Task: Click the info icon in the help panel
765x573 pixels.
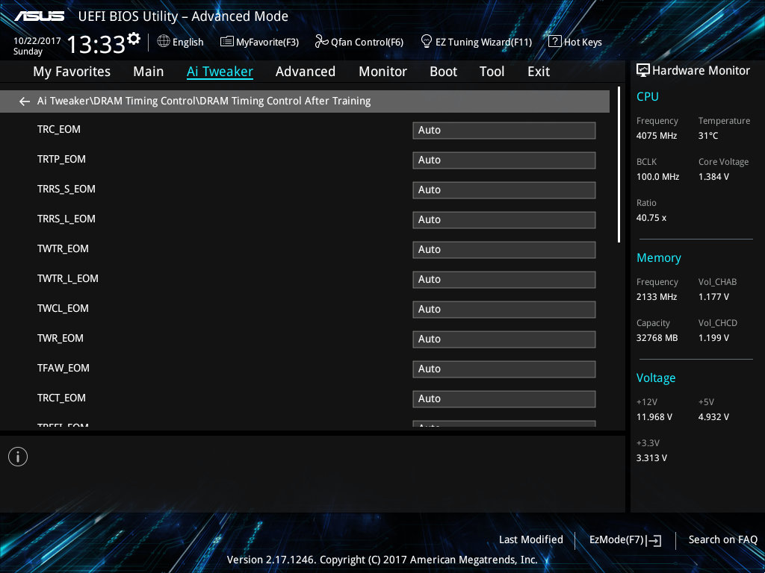Action: coord(18,457)
